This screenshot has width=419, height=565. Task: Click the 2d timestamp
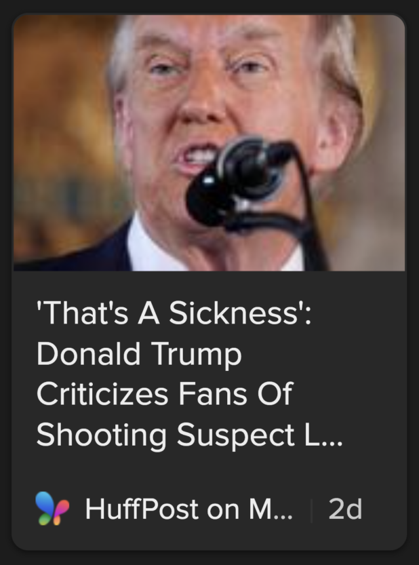pyautogui.click(x=345, y=509)
